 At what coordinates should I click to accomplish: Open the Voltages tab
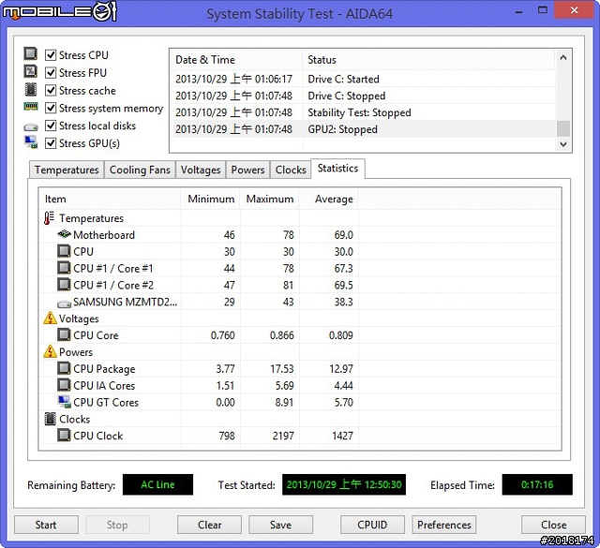pyautogui.click(x=201, y=170)
